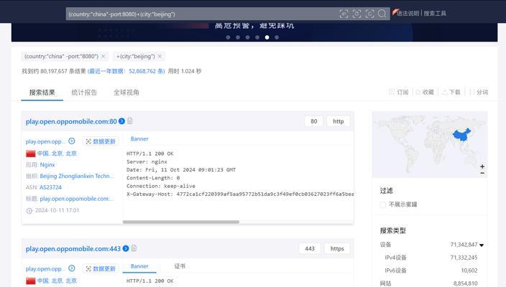Zoom out the world map with minus
506x287 pixels.
(482, 174)
